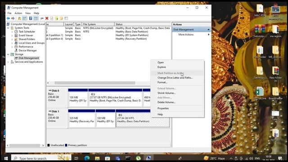Sort by the Layout column header
Viewport: 288px width, 162px height.
[69, 24]
